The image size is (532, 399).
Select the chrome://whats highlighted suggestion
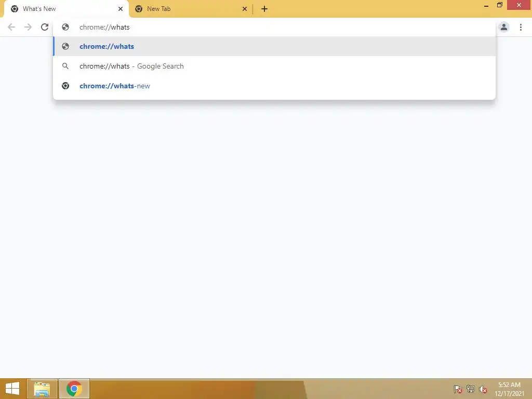point(274,46)
